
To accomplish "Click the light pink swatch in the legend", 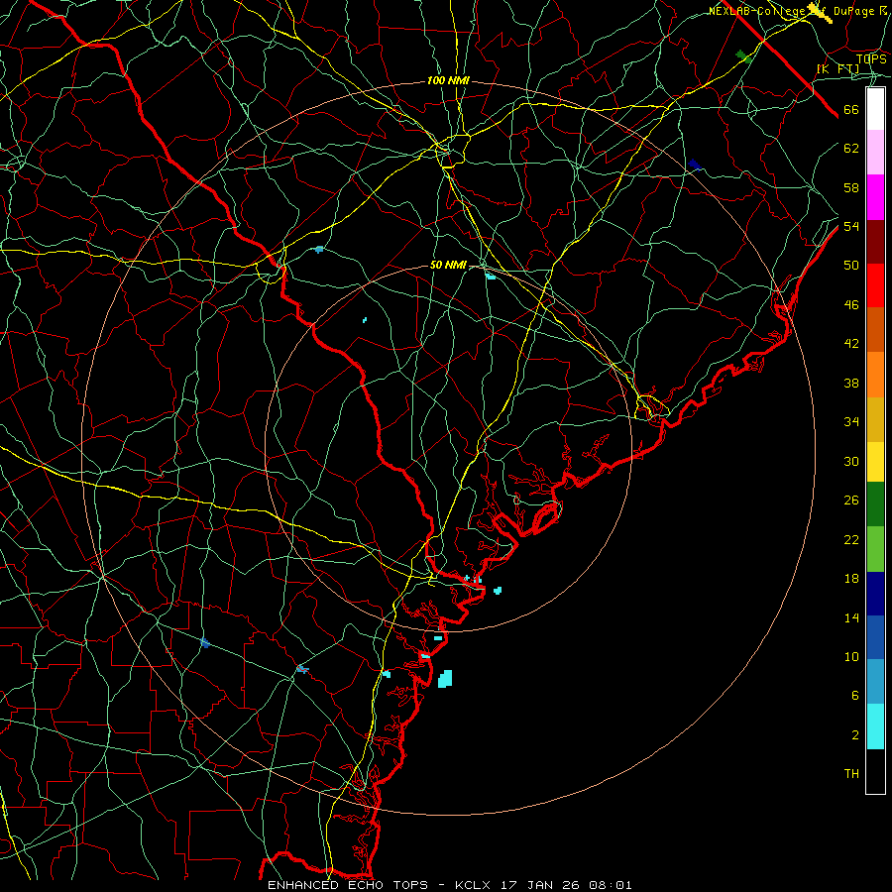I will point(875,152).
